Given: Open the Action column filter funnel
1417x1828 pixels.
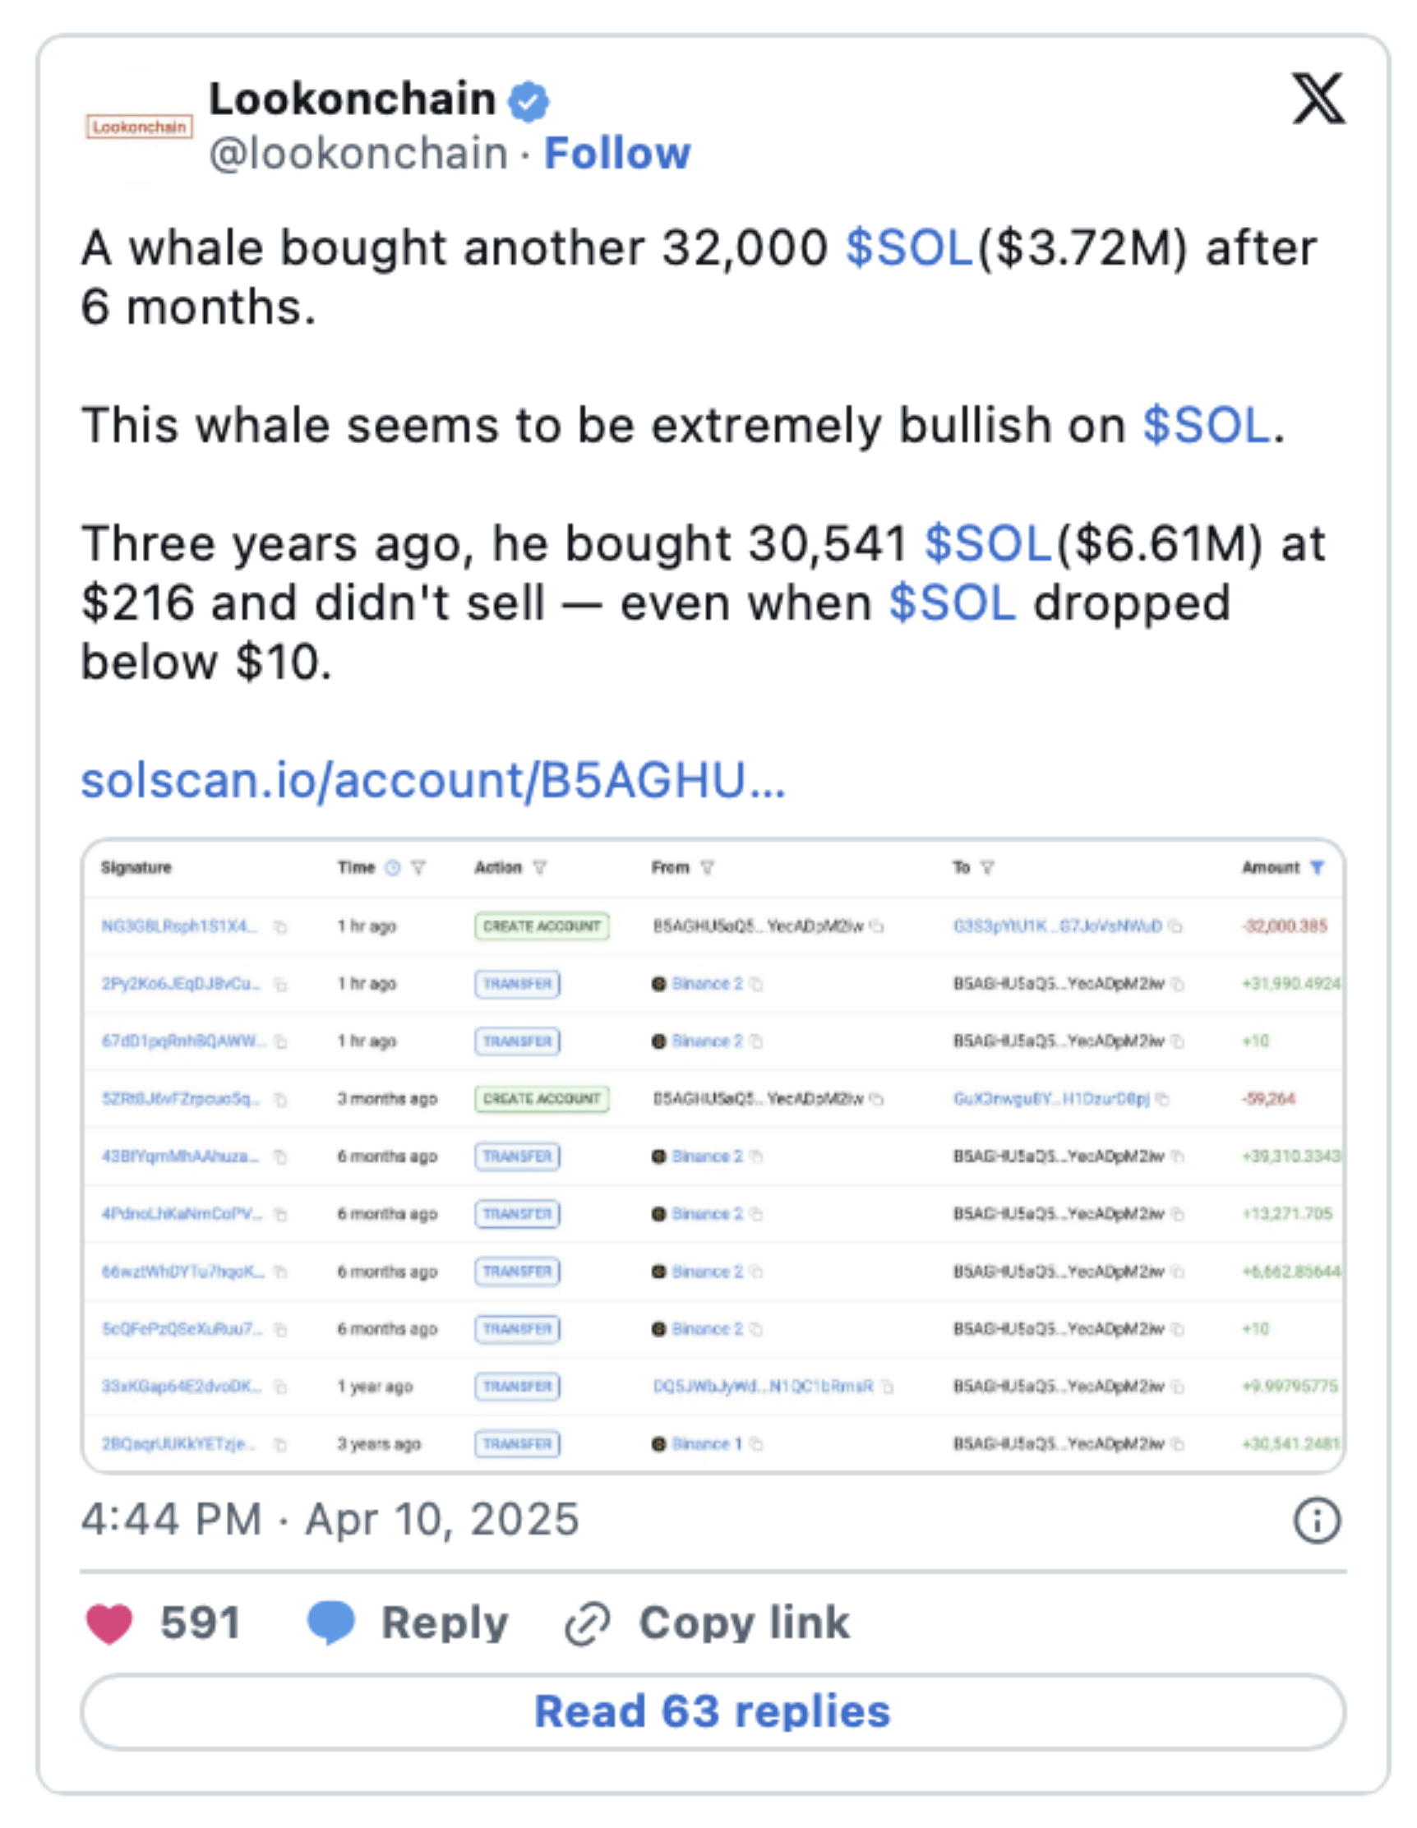Looking at the screenshot, I should point(540,868).
